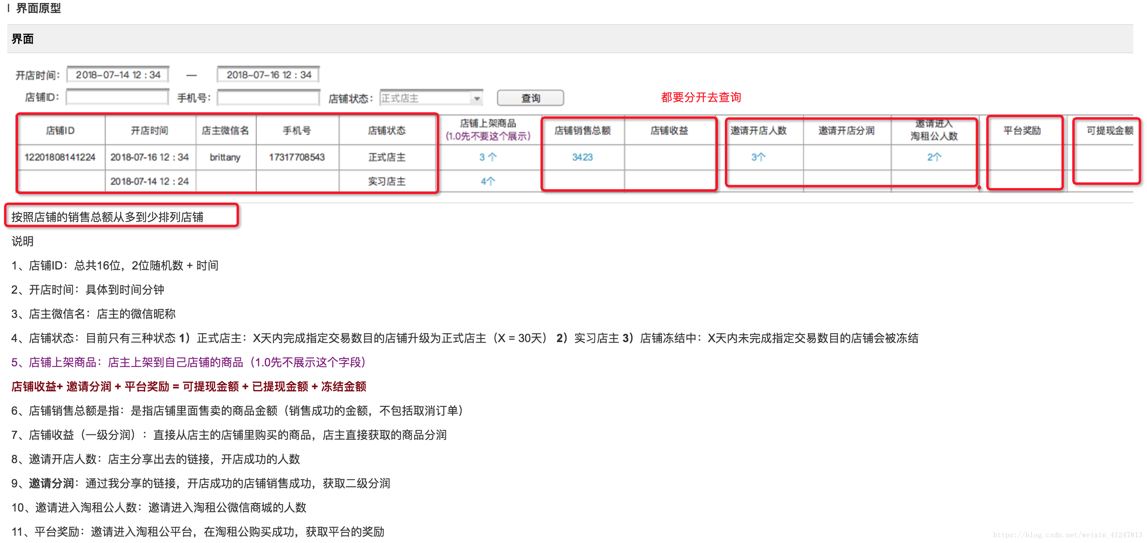Screen dimensions: 1147x543
Task: Click explanation line 11 about 平台奖励
Action: coord(198,531)
